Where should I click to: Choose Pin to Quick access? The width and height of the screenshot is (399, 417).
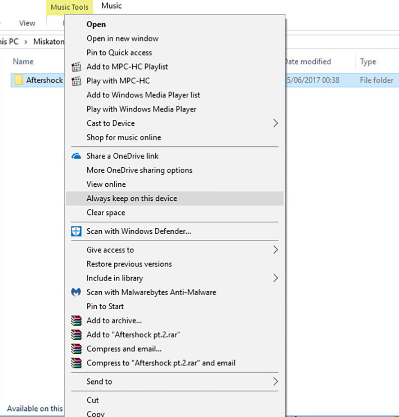tap(175, 52)
